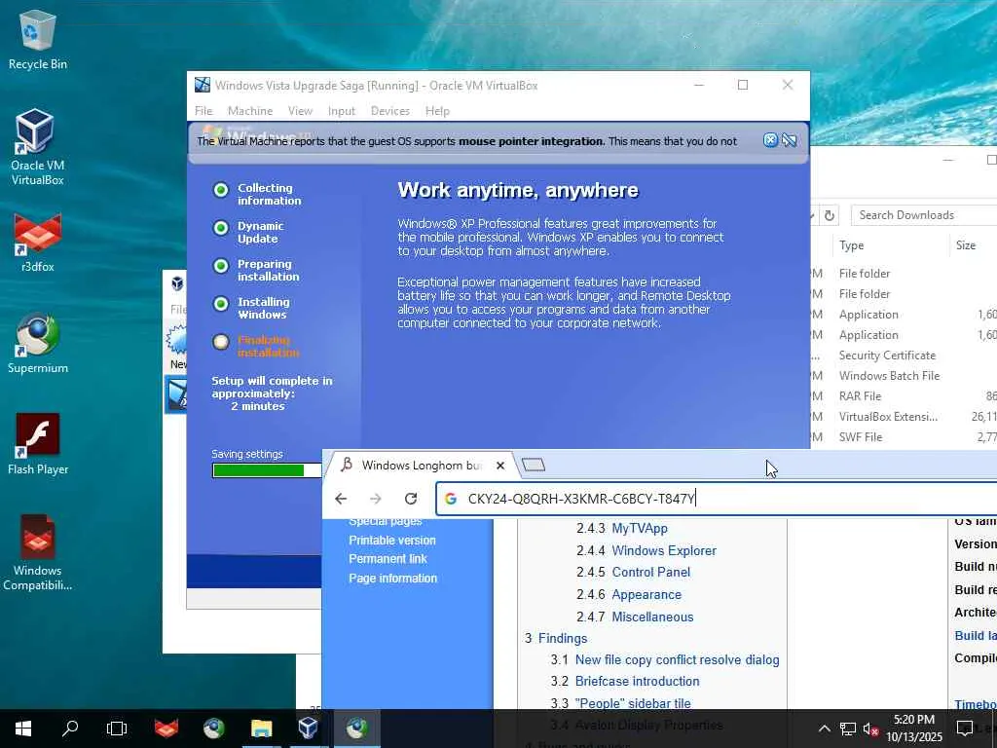Open the VirtualBox View menu
The image size is (997, 748).
[x=300, y=111]
